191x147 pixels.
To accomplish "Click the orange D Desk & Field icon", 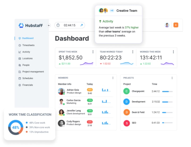I will click(127, 112).
